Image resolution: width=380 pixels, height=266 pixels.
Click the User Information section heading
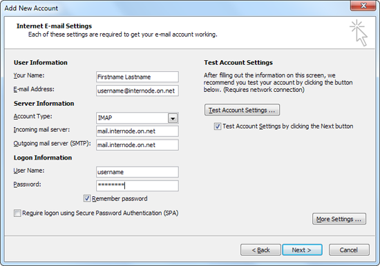pyautogui.click(x=41, y=62)
